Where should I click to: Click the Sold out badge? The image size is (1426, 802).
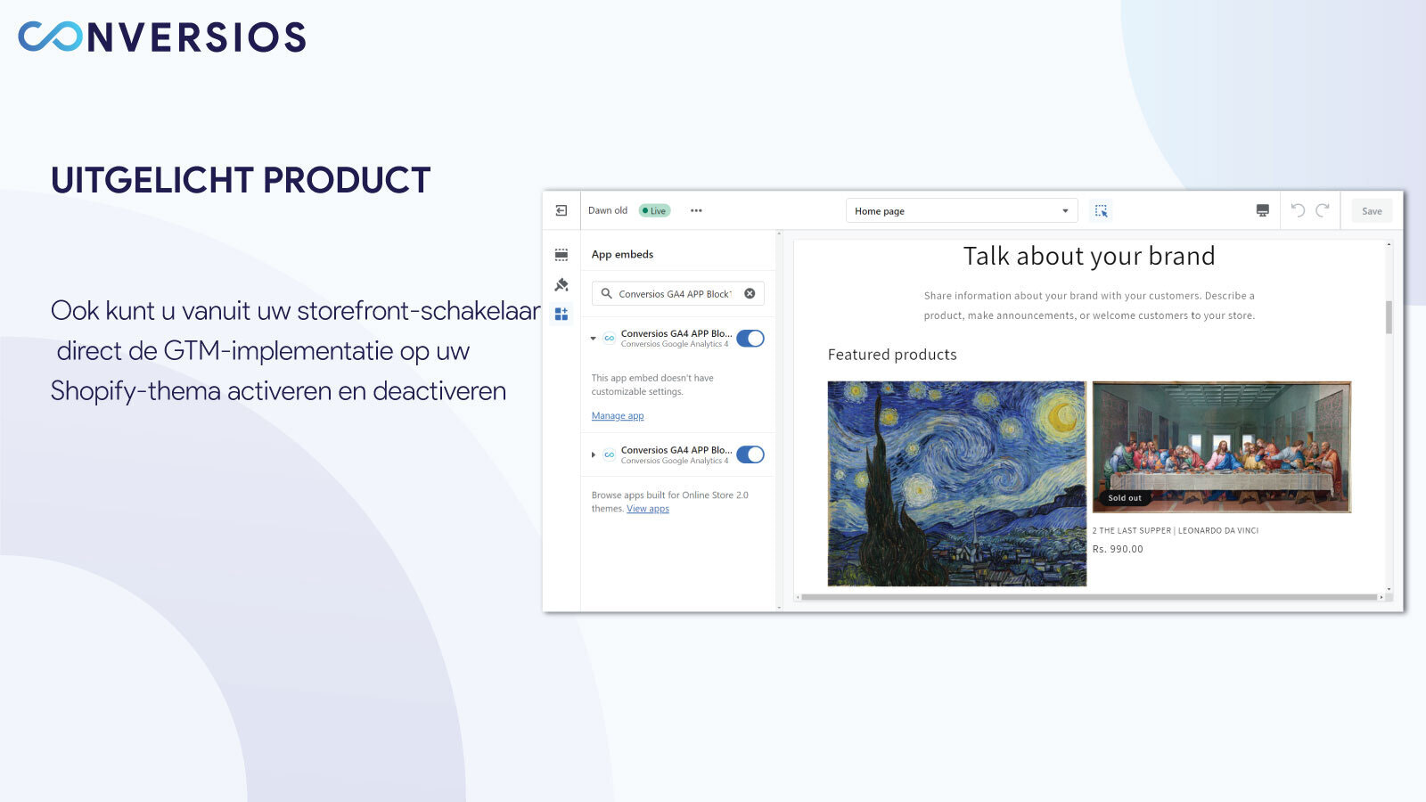pos(1125,498)
